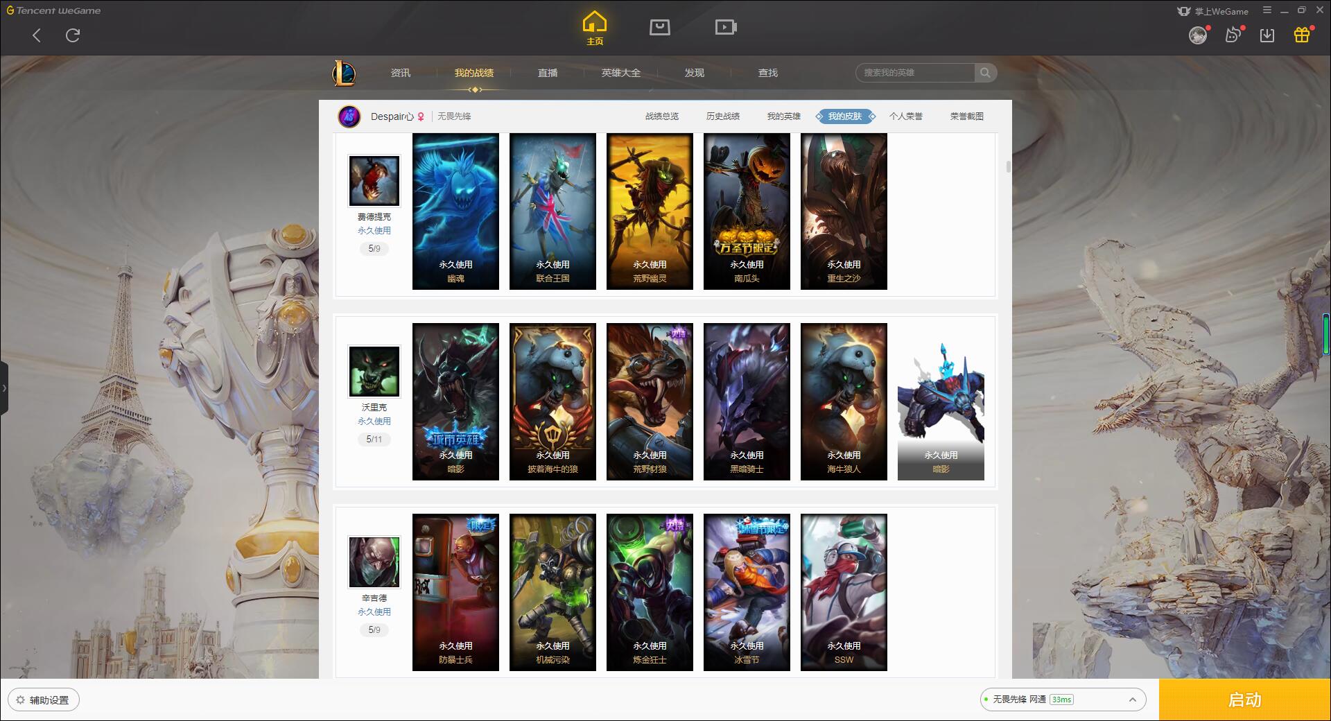The width and height of the screenshot is (1331, 721).
Task: Open the video live icon in top bar
Action: [726, 27]
